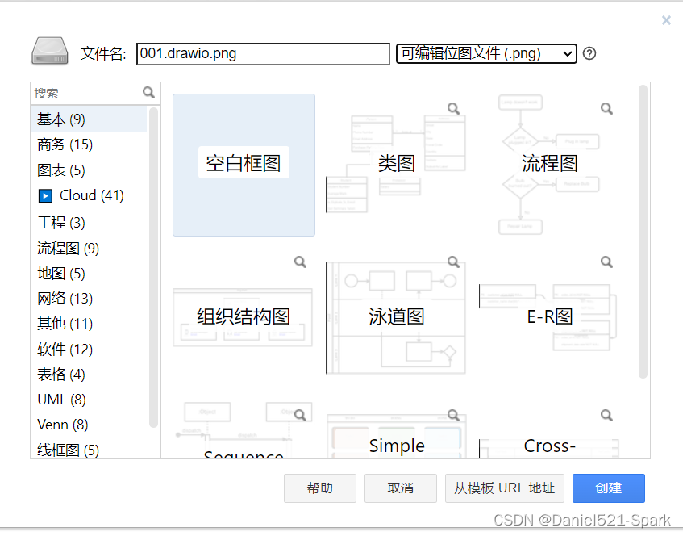This screenshot has width=683, height=536.
Task: Switch to the 线框图 category
Action: coord(65,450)
